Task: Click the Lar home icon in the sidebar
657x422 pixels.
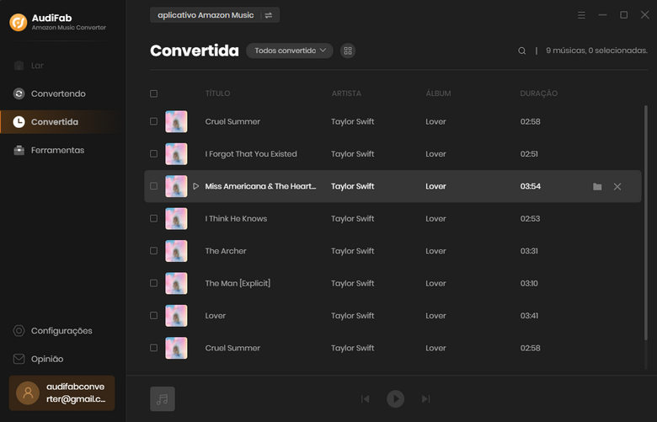Action: (x=19, y=66)
